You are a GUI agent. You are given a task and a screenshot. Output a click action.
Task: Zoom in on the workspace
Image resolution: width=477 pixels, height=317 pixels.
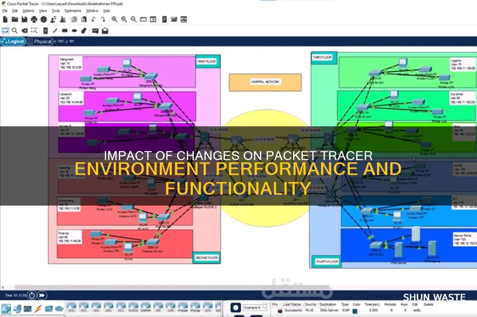coord(115,20)
